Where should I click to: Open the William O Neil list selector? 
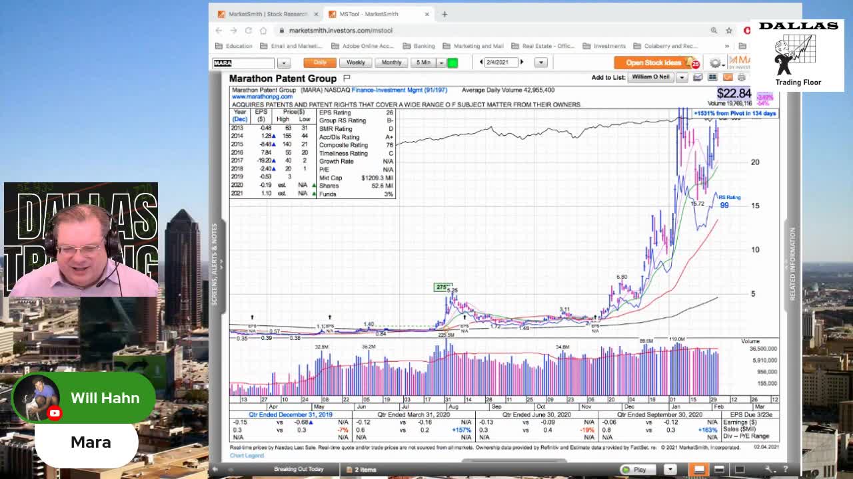pyautogui.click(x=652, y=77)
